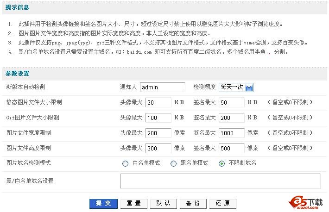Edit Gif图片 头像最大 value 100
The image size is (329, 212).
158,118
